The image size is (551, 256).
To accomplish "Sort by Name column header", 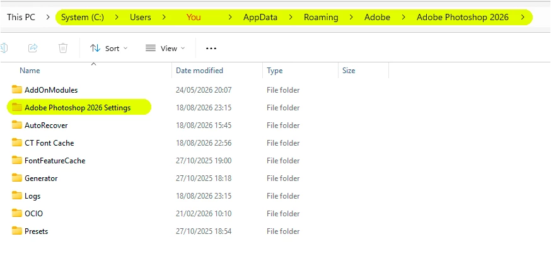I will (x=30, y=71).
